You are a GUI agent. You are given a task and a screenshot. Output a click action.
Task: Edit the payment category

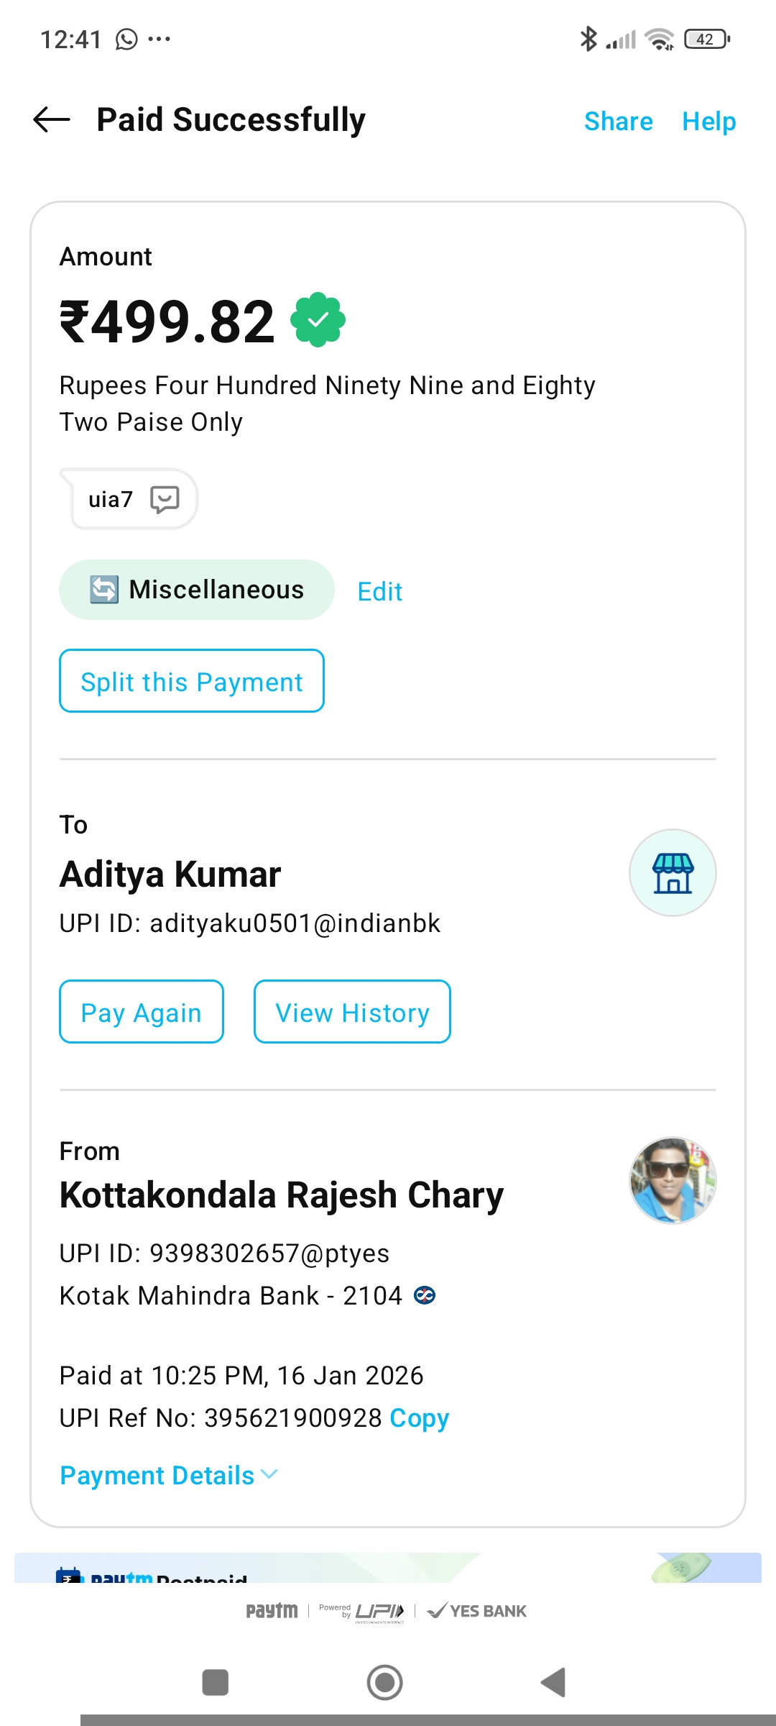(380, 592)
